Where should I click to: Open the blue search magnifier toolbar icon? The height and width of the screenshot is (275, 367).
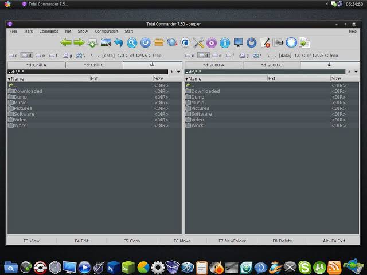point(132,43)
